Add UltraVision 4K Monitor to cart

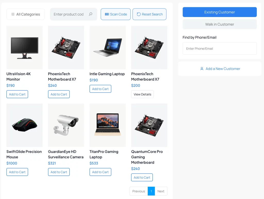coord(17,94)
